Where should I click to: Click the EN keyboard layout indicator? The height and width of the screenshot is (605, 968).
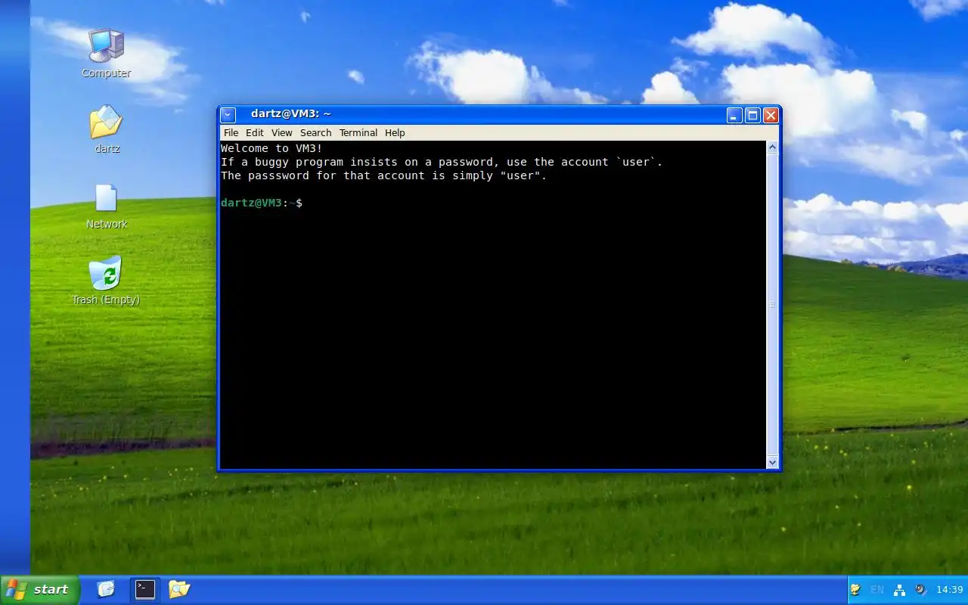coord(877,590)
